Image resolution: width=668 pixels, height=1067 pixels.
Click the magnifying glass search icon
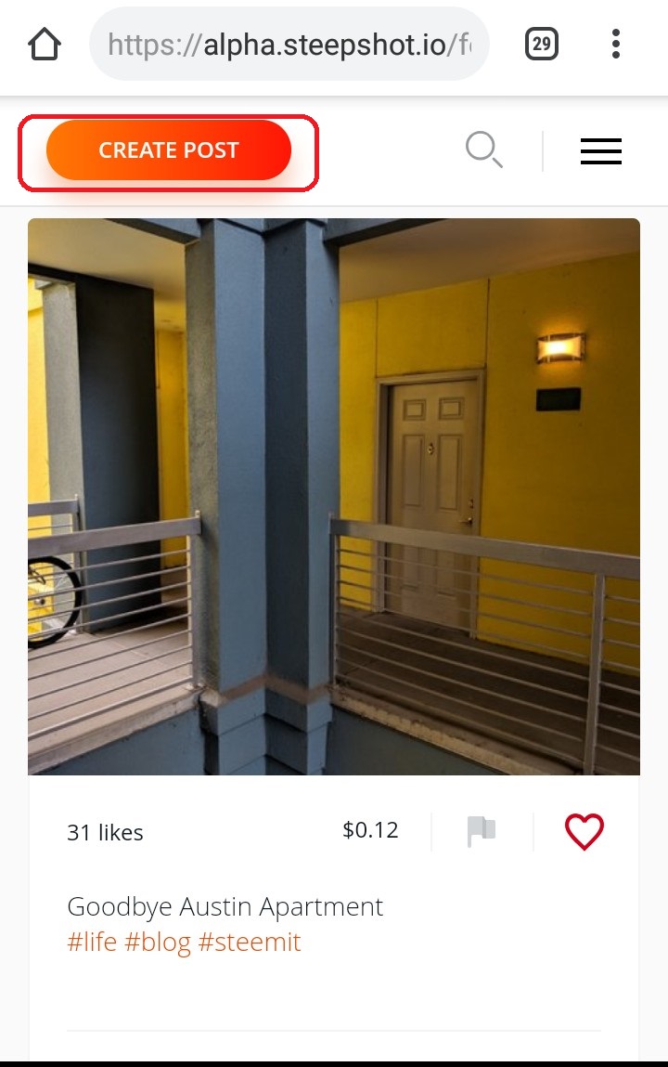[x=484, y=150]
